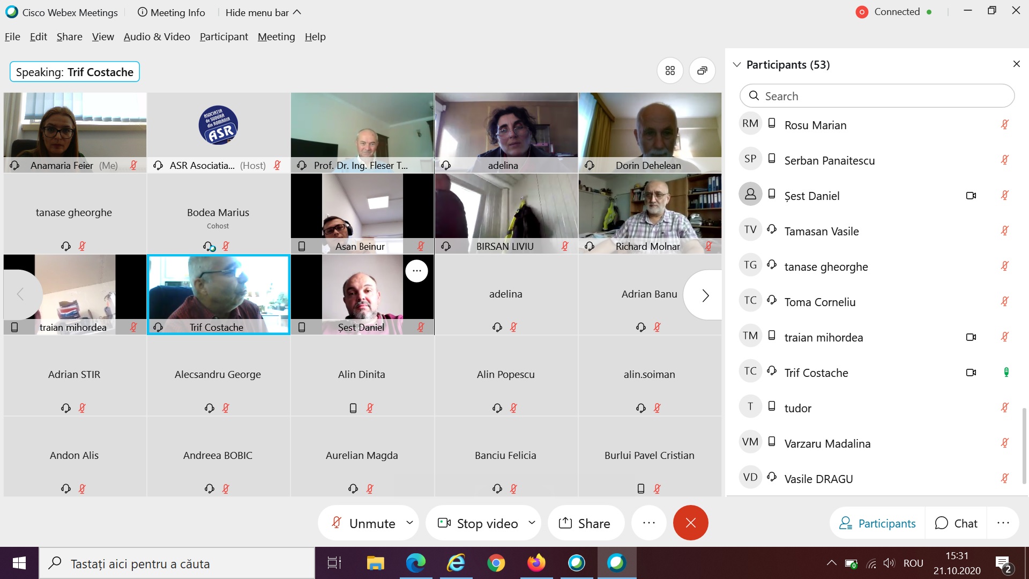Open more options on Șest Daniel's video
Viewport: 1029px width, 579px height.
[x=416, y=271]
